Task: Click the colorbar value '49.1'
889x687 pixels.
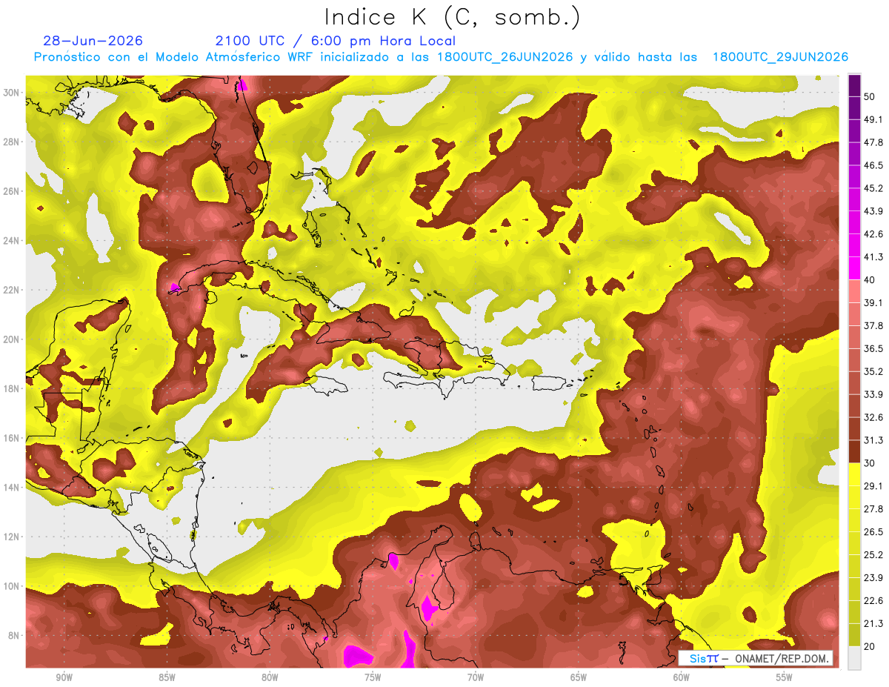Action: pos(873,119)
